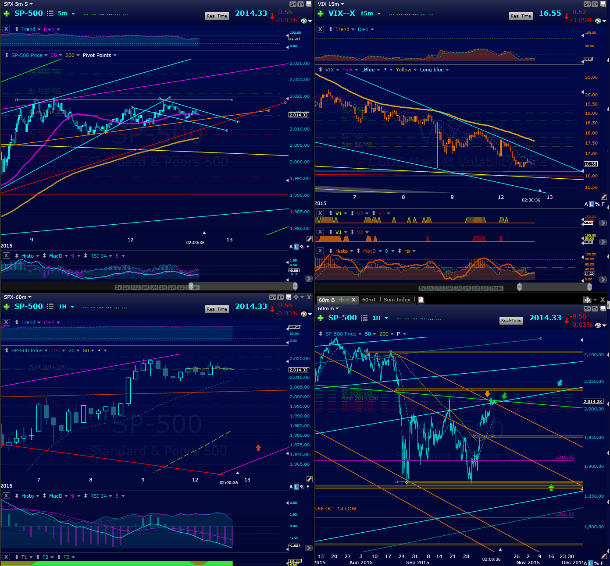This screenshot has width=610, height=566.
Task: Open the pencil drawing icon on the SPX-60m chart
Action: pos(310,479)
